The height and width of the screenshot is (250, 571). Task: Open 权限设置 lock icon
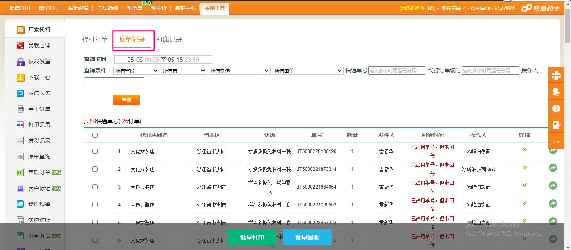pos(20,61)
